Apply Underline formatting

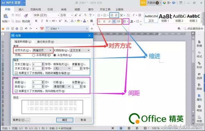(x=47, y=21)
